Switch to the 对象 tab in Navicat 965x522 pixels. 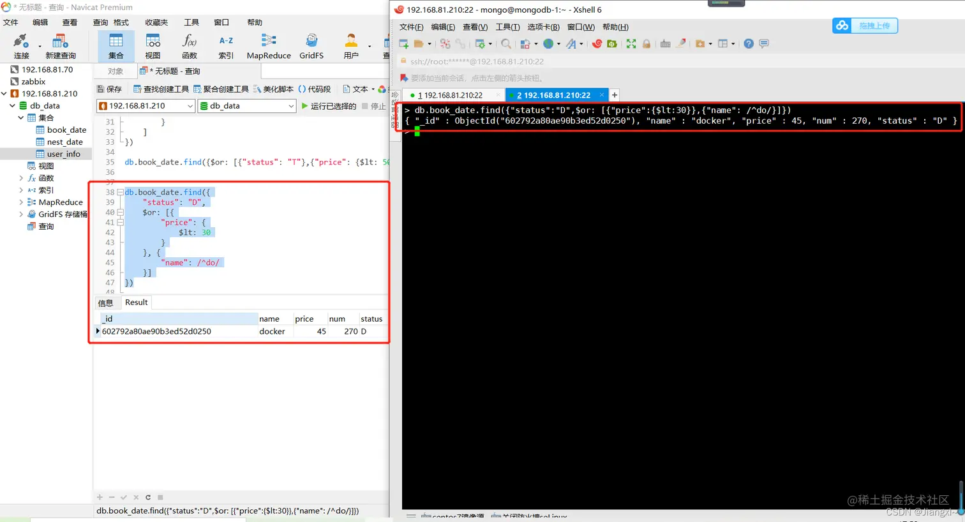coord(116,71)
